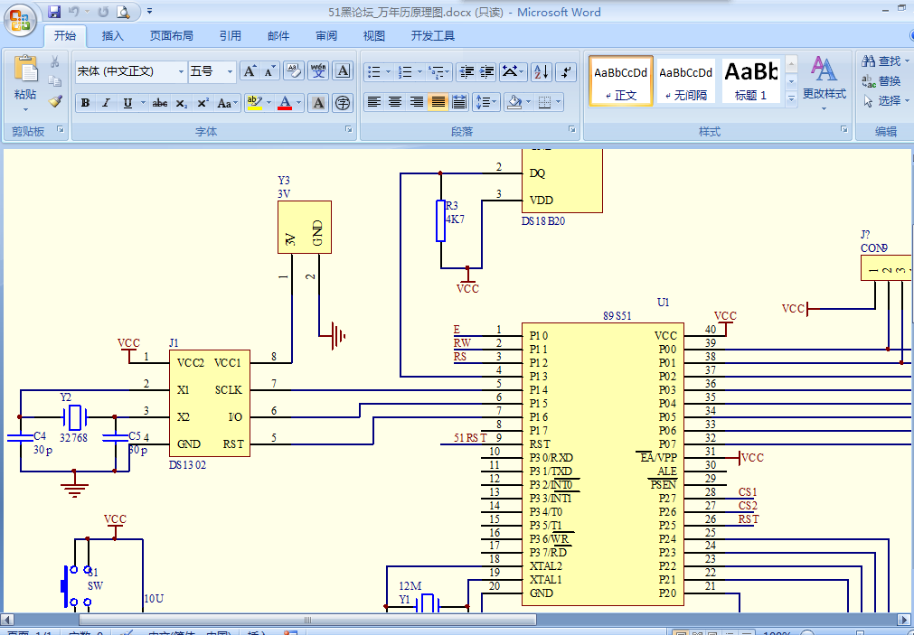The width and height of the screenshot is (914, 635).
Task: Save the document with the floppy icon
Action: [x=54, y=11]
